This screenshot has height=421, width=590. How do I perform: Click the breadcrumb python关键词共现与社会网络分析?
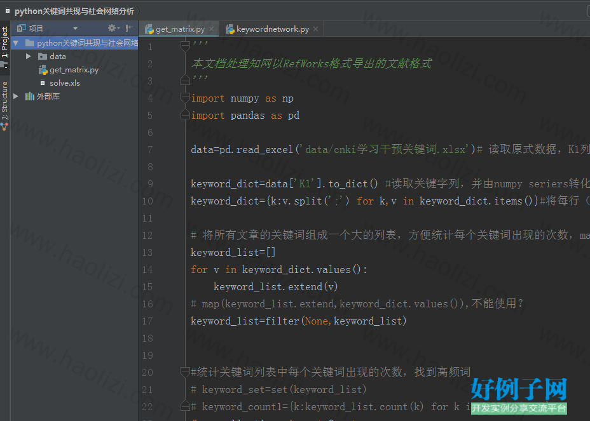[74, 11]
